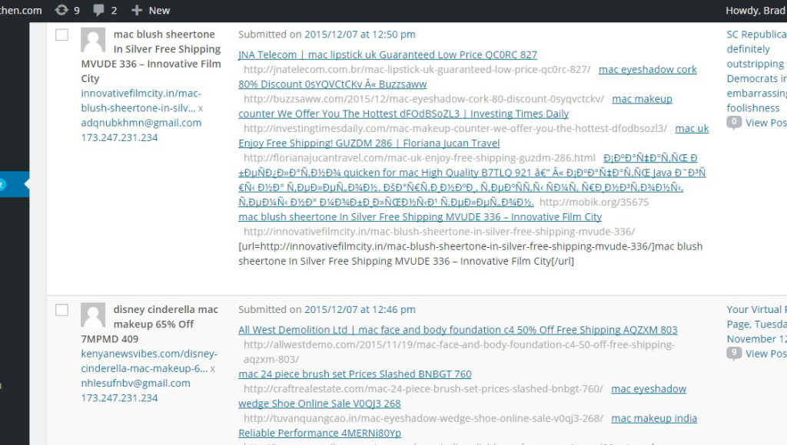Click View Post beside the 0 count

click(766, 123)
